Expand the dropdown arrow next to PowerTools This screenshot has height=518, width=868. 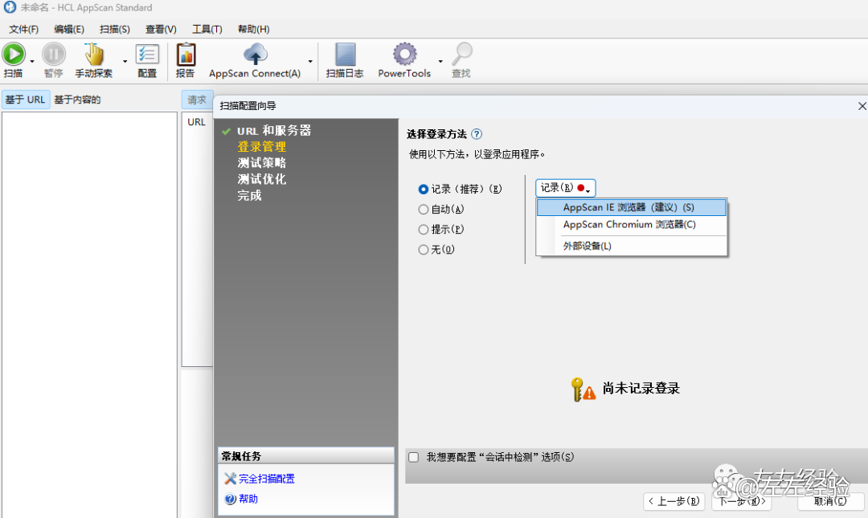coord(440,62)
